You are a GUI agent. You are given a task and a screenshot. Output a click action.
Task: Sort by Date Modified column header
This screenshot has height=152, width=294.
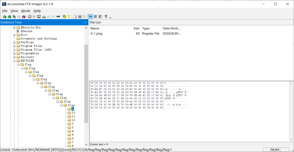coord(172,28)
